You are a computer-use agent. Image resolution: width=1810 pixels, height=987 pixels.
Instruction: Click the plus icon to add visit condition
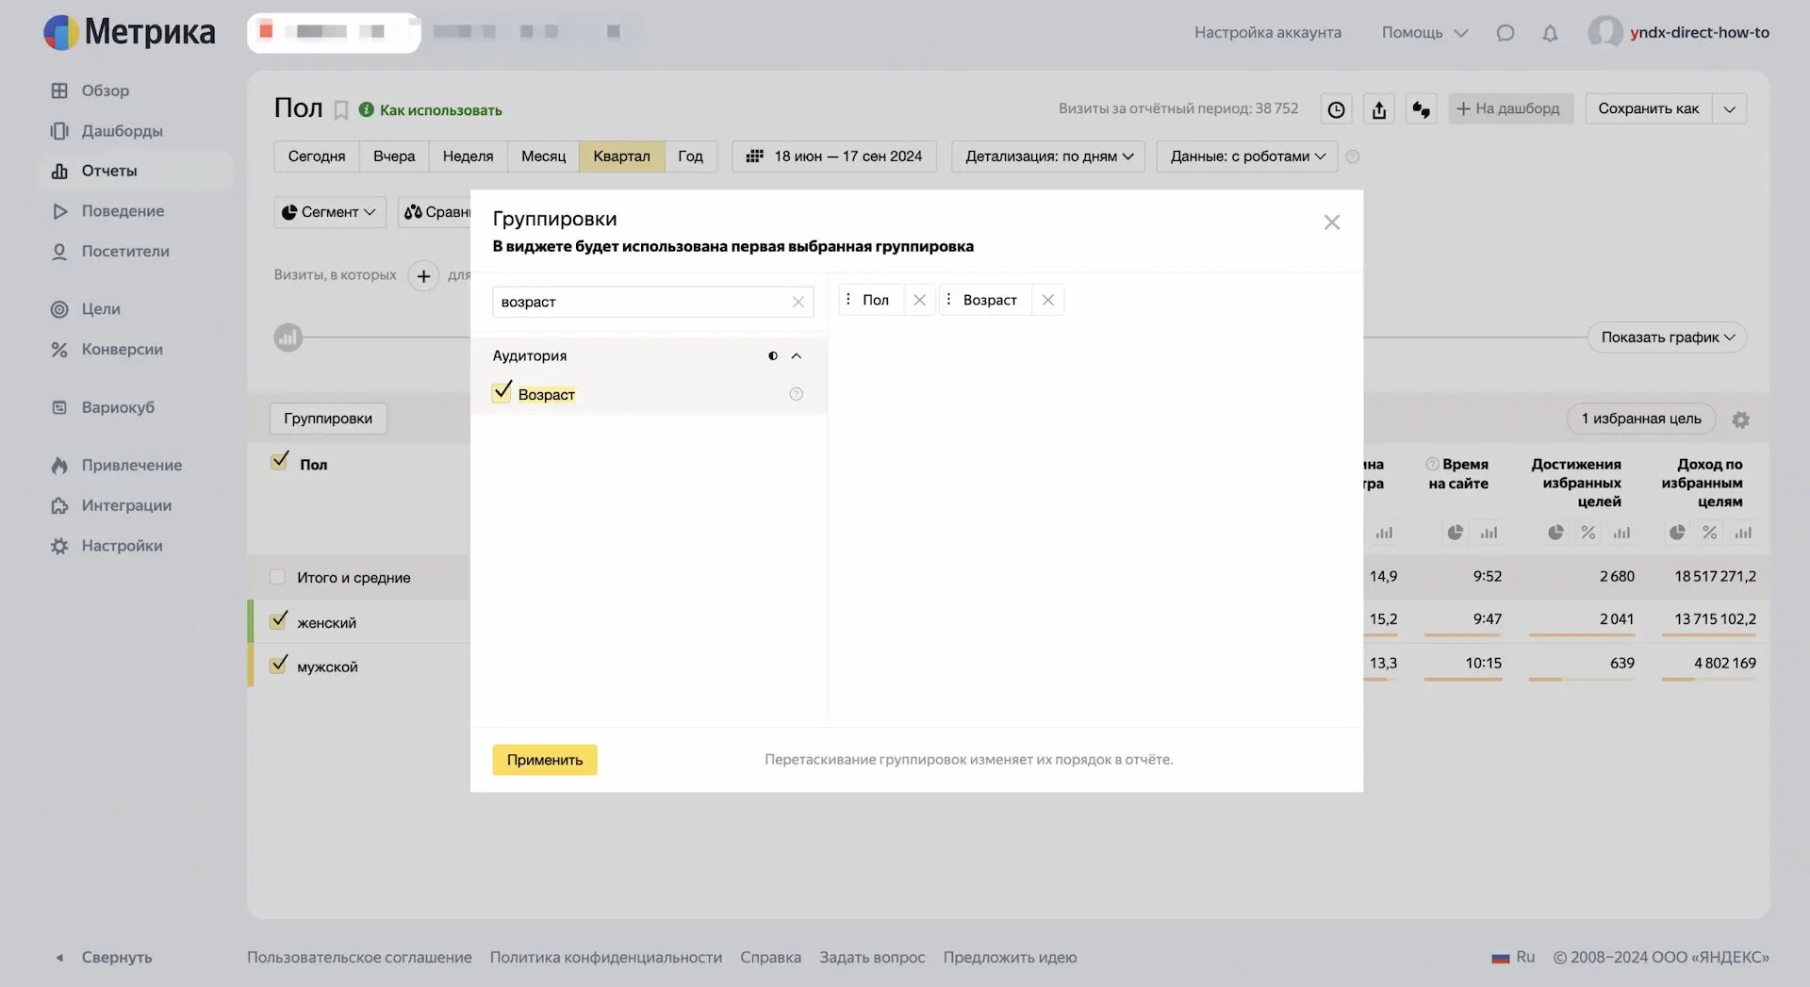(424, 276)
